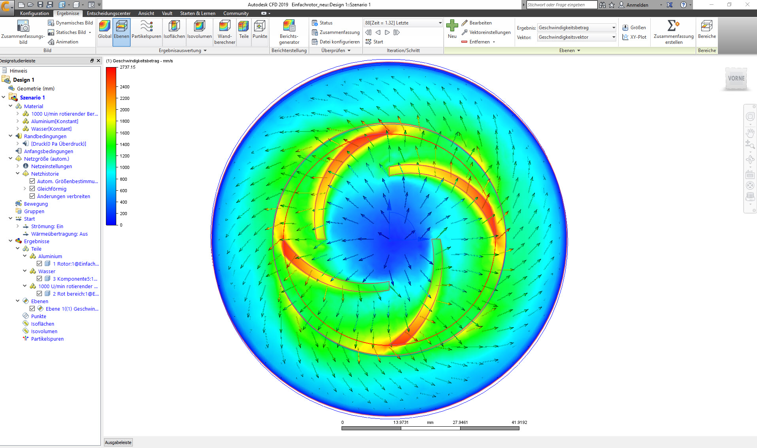Open the Ansicht menu
The height and width of the screenshot is (448, 757).
[146, 13]
